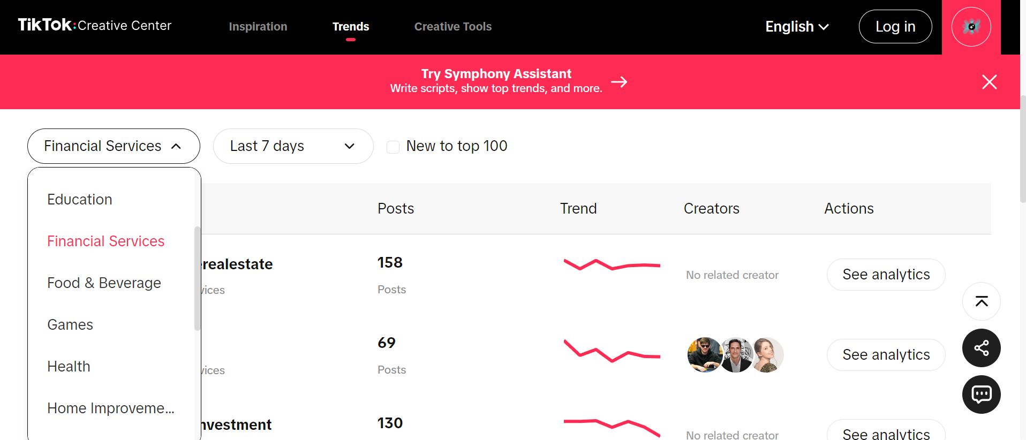Open the Symphony Assistant avatar icon

(x=971, y=27)
